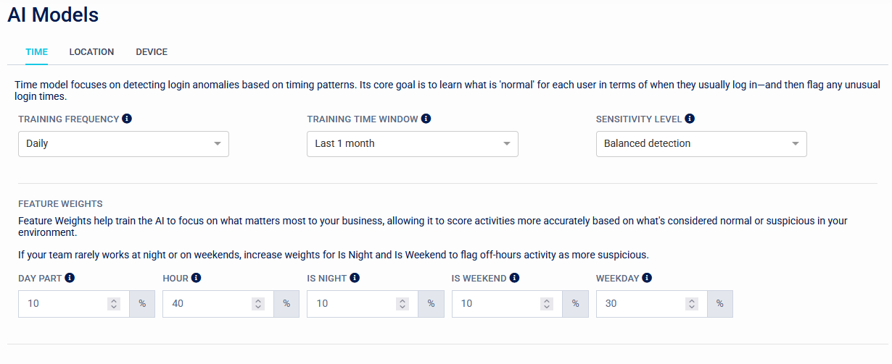The width and height of the screenshot is (892, 364).
Task: Click the Hour info icon
Action: tap(196, 277)
